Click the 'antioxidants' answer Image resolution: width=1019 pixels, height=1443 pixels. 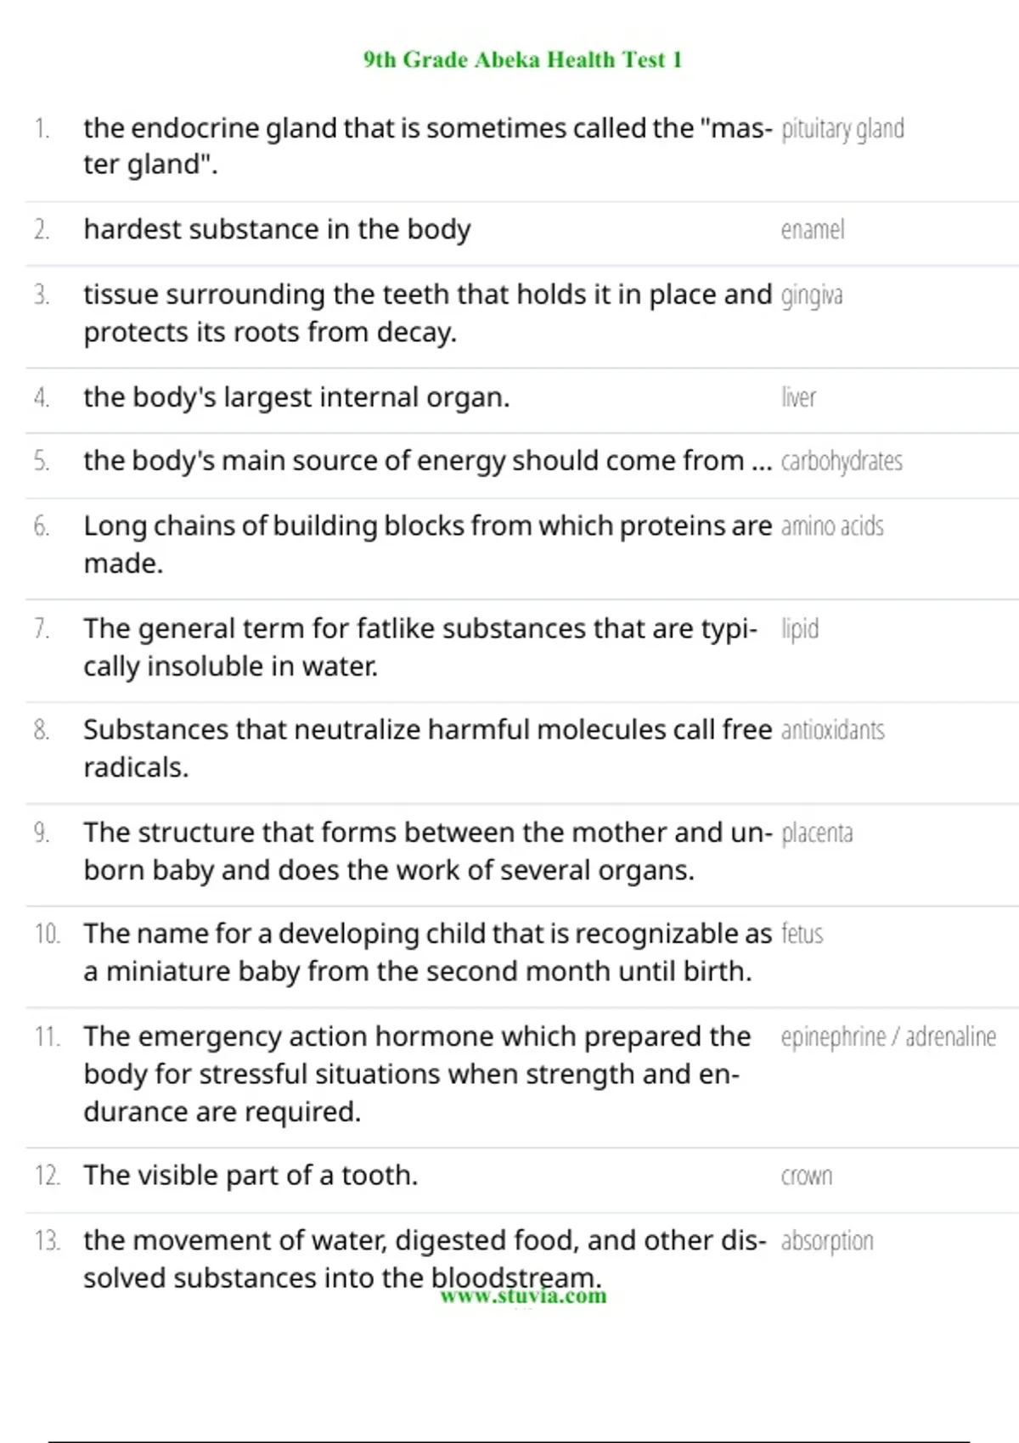[832, 730]
